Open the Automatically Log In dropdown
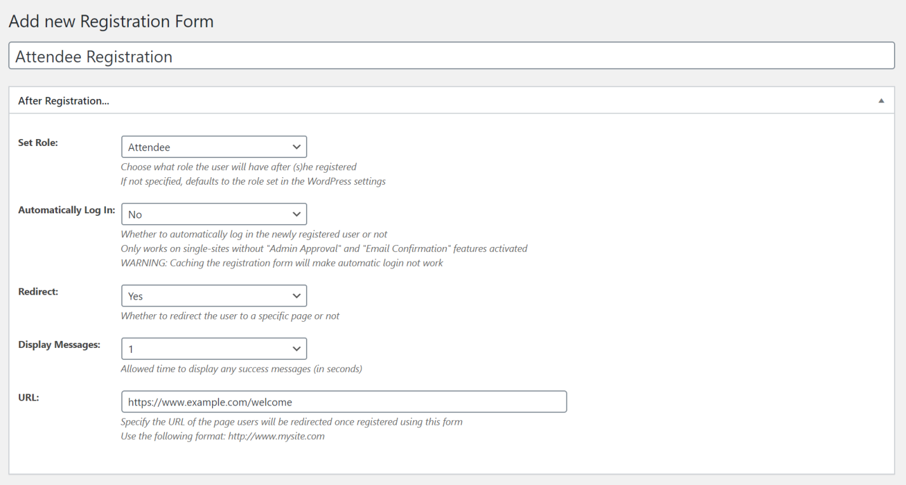906x485 pixels. click(214, 214)
